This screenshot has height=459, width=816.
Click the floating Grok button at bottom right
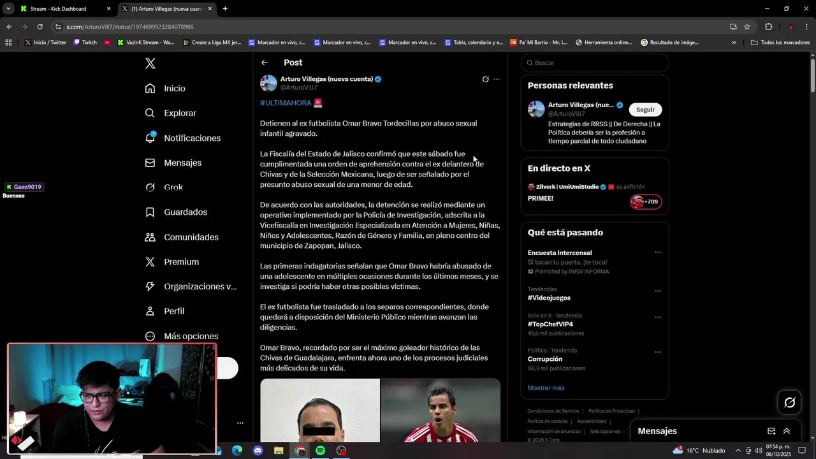[x=789, y=402]
